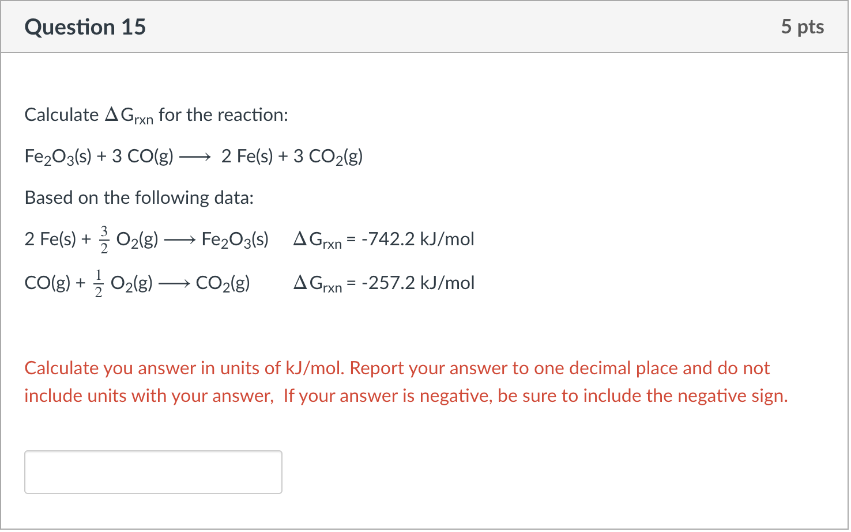851x532 pixels.
Task: Click the fraction 1/2 in second equation
Action: [x=98, y=282]
